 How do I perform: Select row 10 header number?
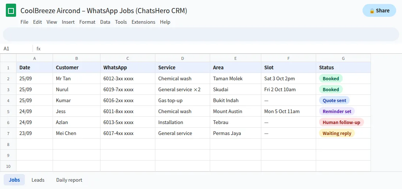(8, 166)
